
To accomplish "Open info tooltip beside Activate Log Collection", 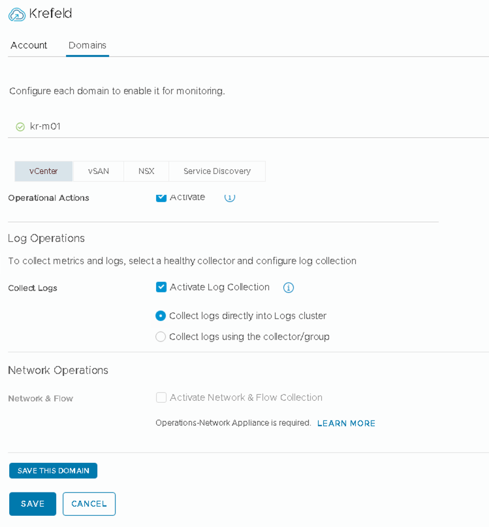I will coord(289,288).
